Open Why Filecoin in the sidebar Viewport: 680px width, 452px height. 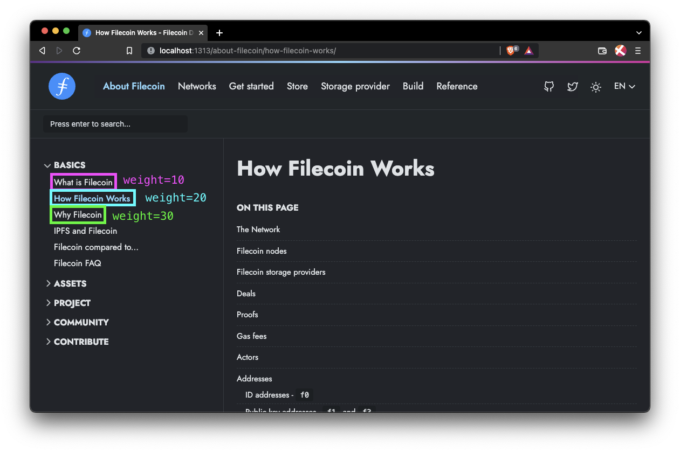point(78,214)
